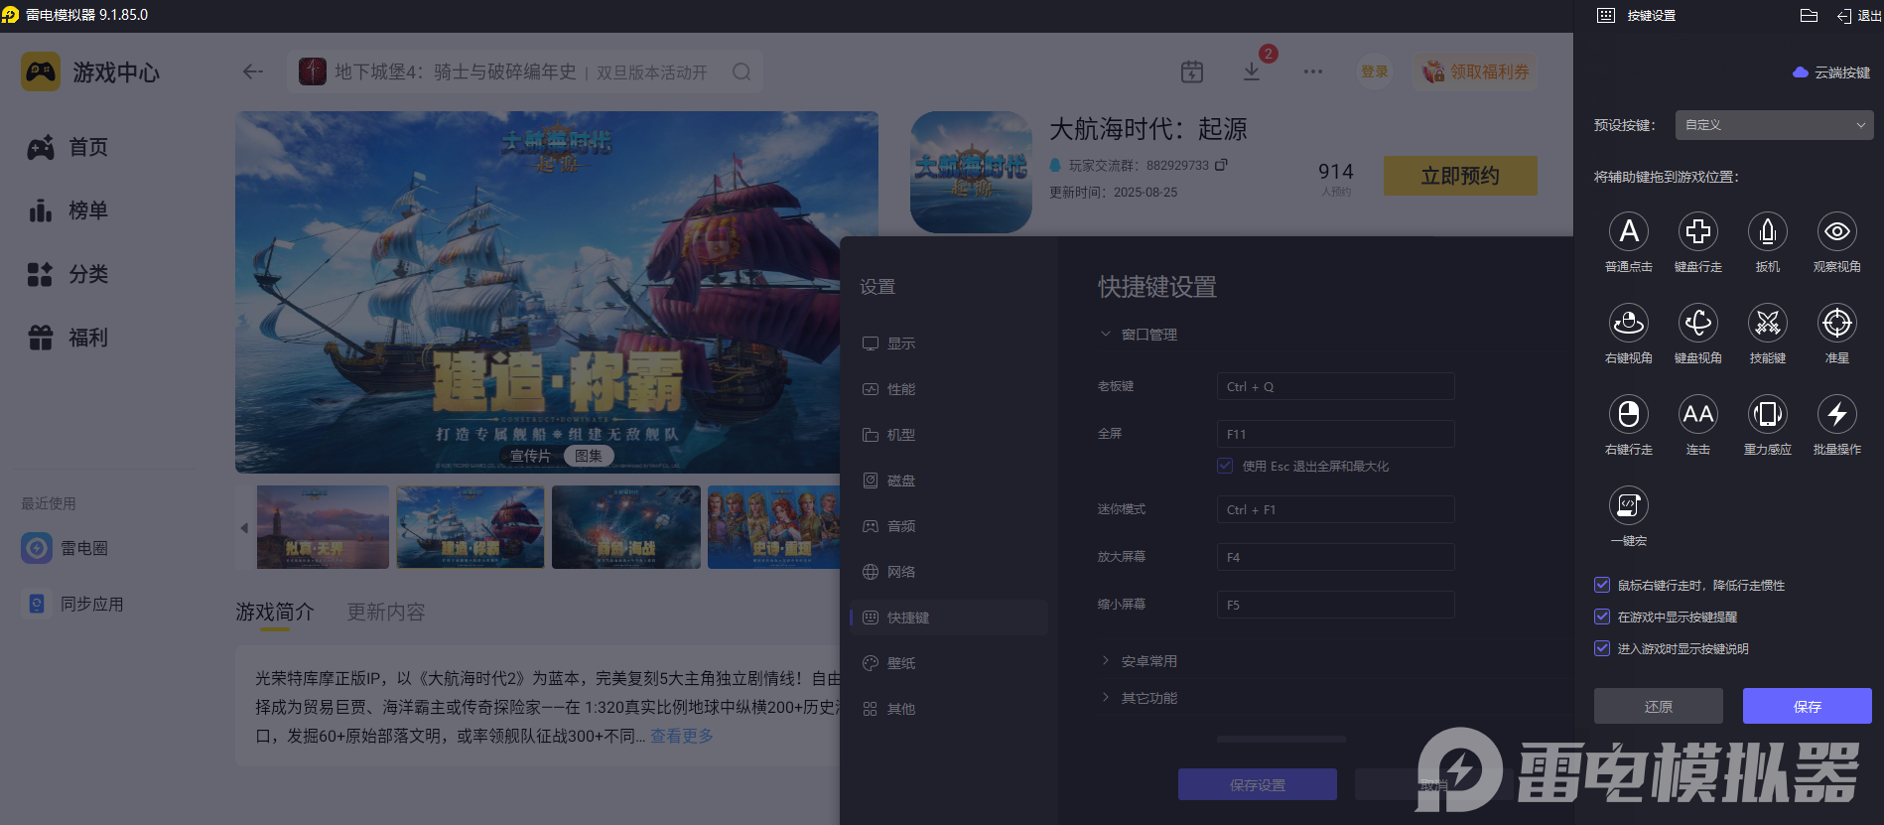Image resolution: width=1884 pixels, height=825 pixels.
Task: Expand the 安卓常用 shortcut section
Action: (1148, 661)
